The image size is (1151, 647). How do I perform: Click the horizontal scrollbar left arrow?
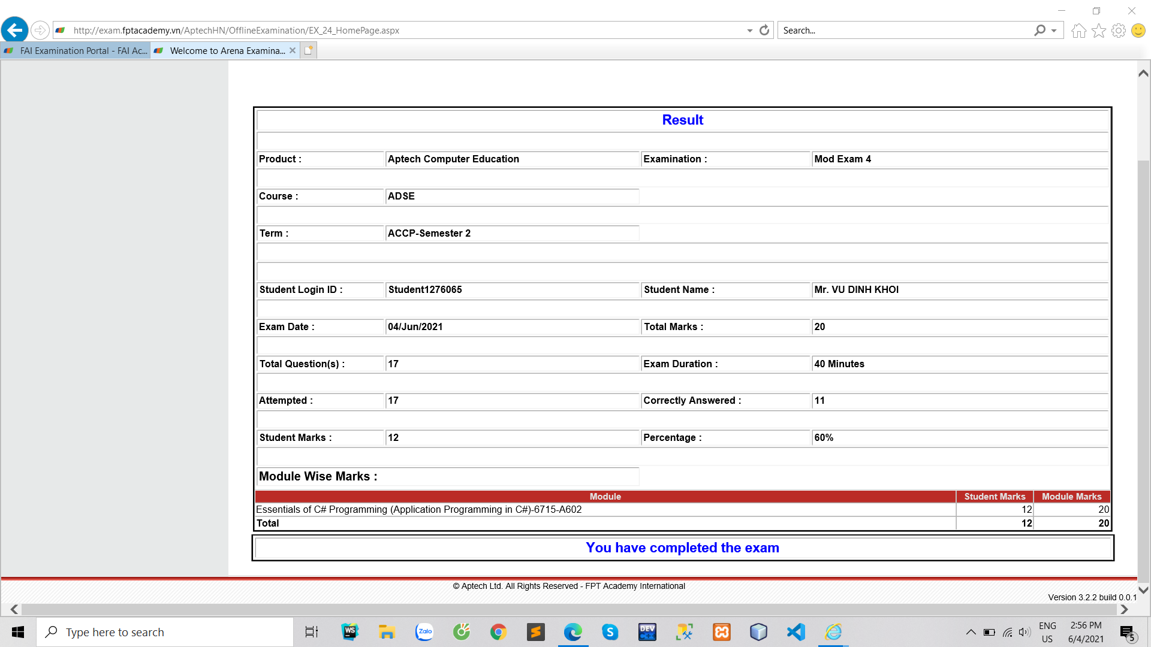pyautogui.click(x=14, y=609)
